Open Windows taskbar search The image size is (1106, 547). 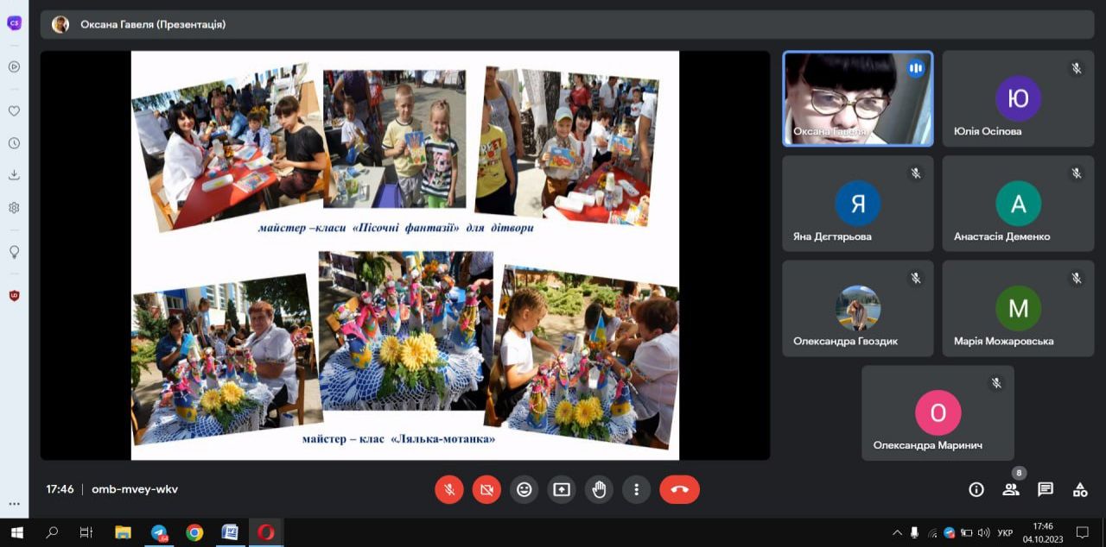click(52, 532)
